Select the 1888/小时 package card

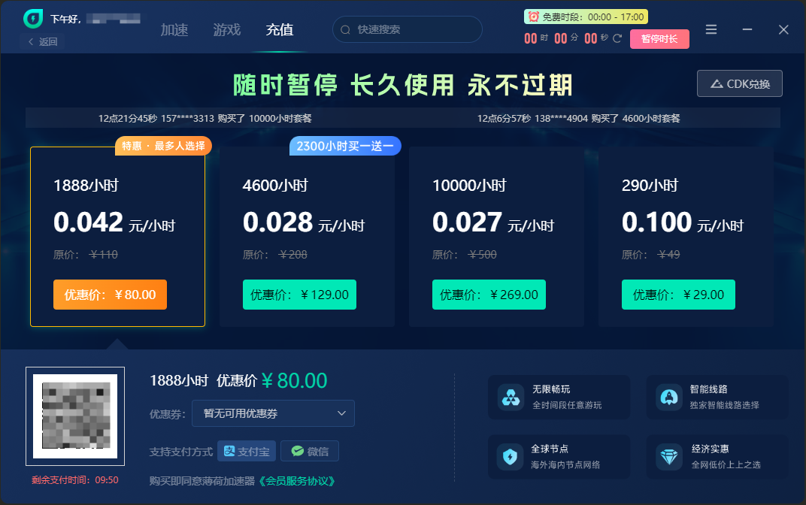(118, 237)
